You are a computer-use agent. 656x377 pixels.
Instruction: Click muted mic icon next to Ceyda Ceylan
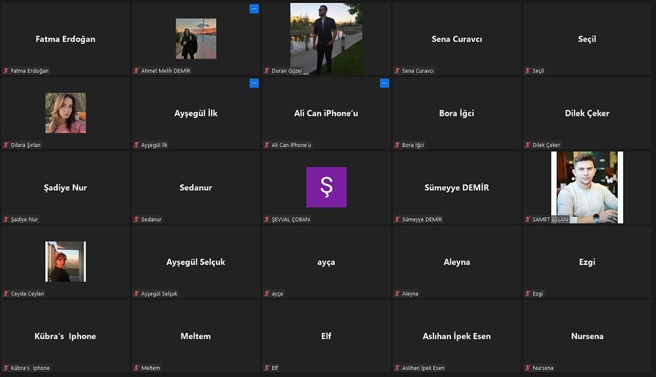pyautogui.click(x=6, y=294)
